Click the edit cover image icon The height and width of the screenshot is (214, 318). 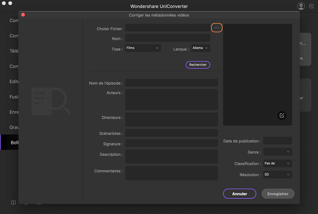282,115
